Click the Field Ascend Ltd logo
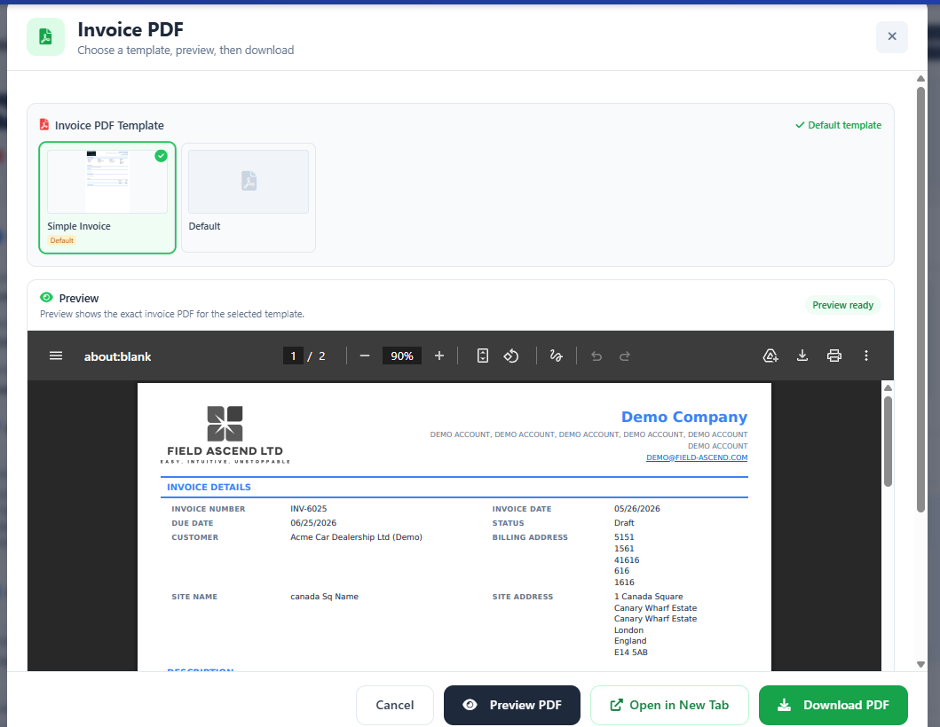940x727 pixels. click(x=225, y=434)
